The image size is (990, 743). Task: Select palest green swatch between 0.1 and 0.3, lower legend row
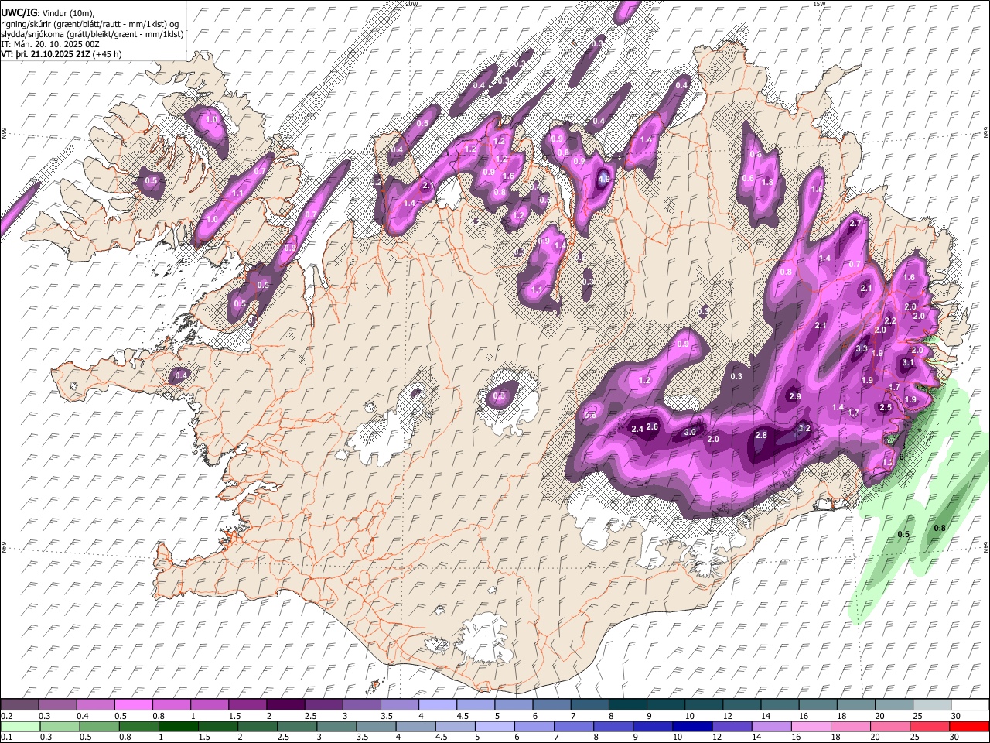(19, 726)
